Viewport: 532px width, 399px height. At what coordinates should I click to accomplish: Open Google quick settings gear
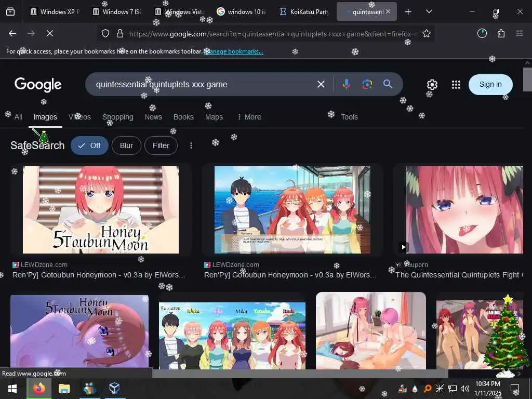[x=432, y=85]
